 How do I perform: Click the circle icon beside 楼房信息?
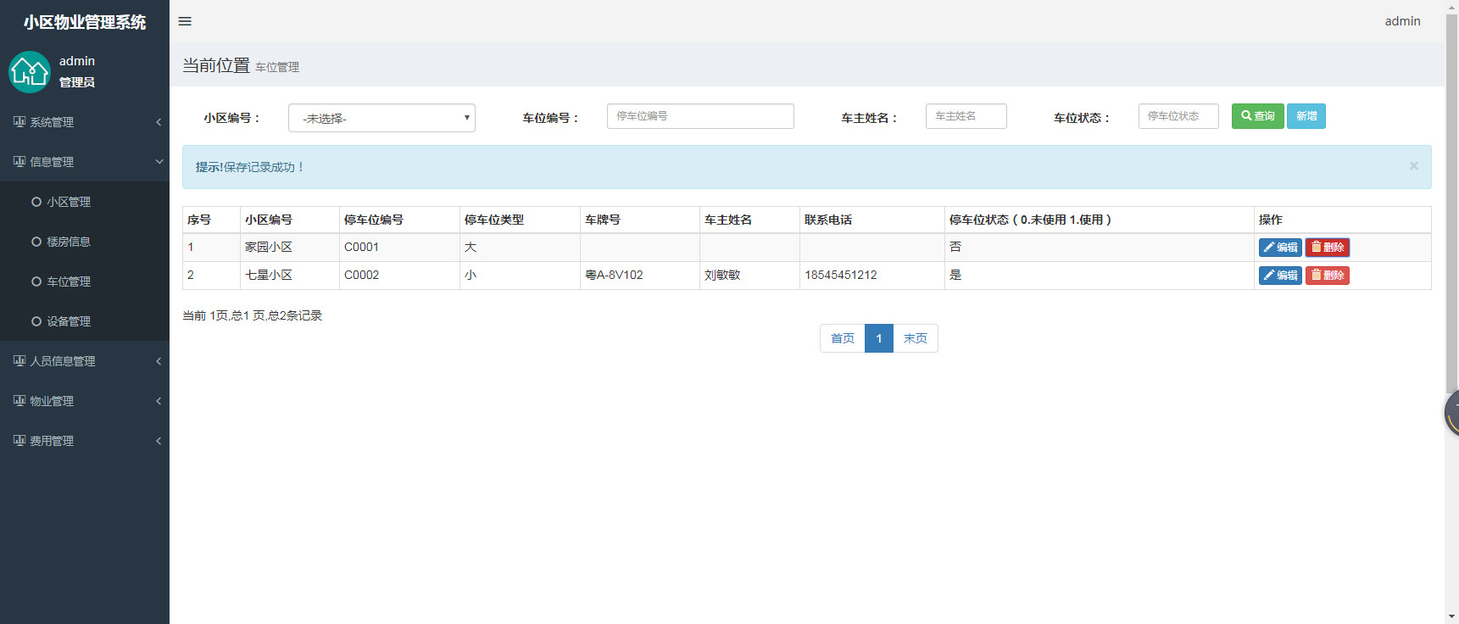click(x=36, y=242)
